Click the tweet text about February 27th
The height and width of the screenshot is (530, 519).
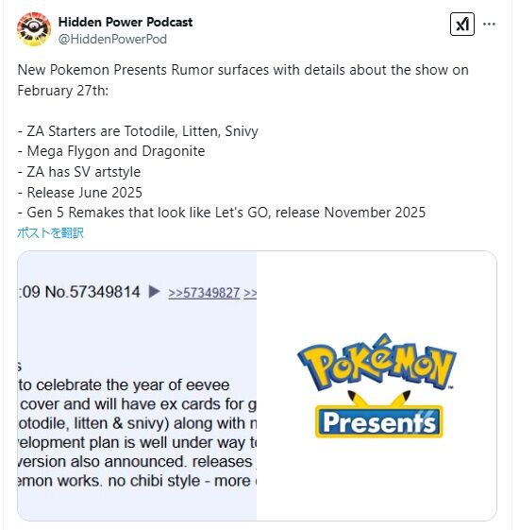pyautogui.click(x=243, y=80)
